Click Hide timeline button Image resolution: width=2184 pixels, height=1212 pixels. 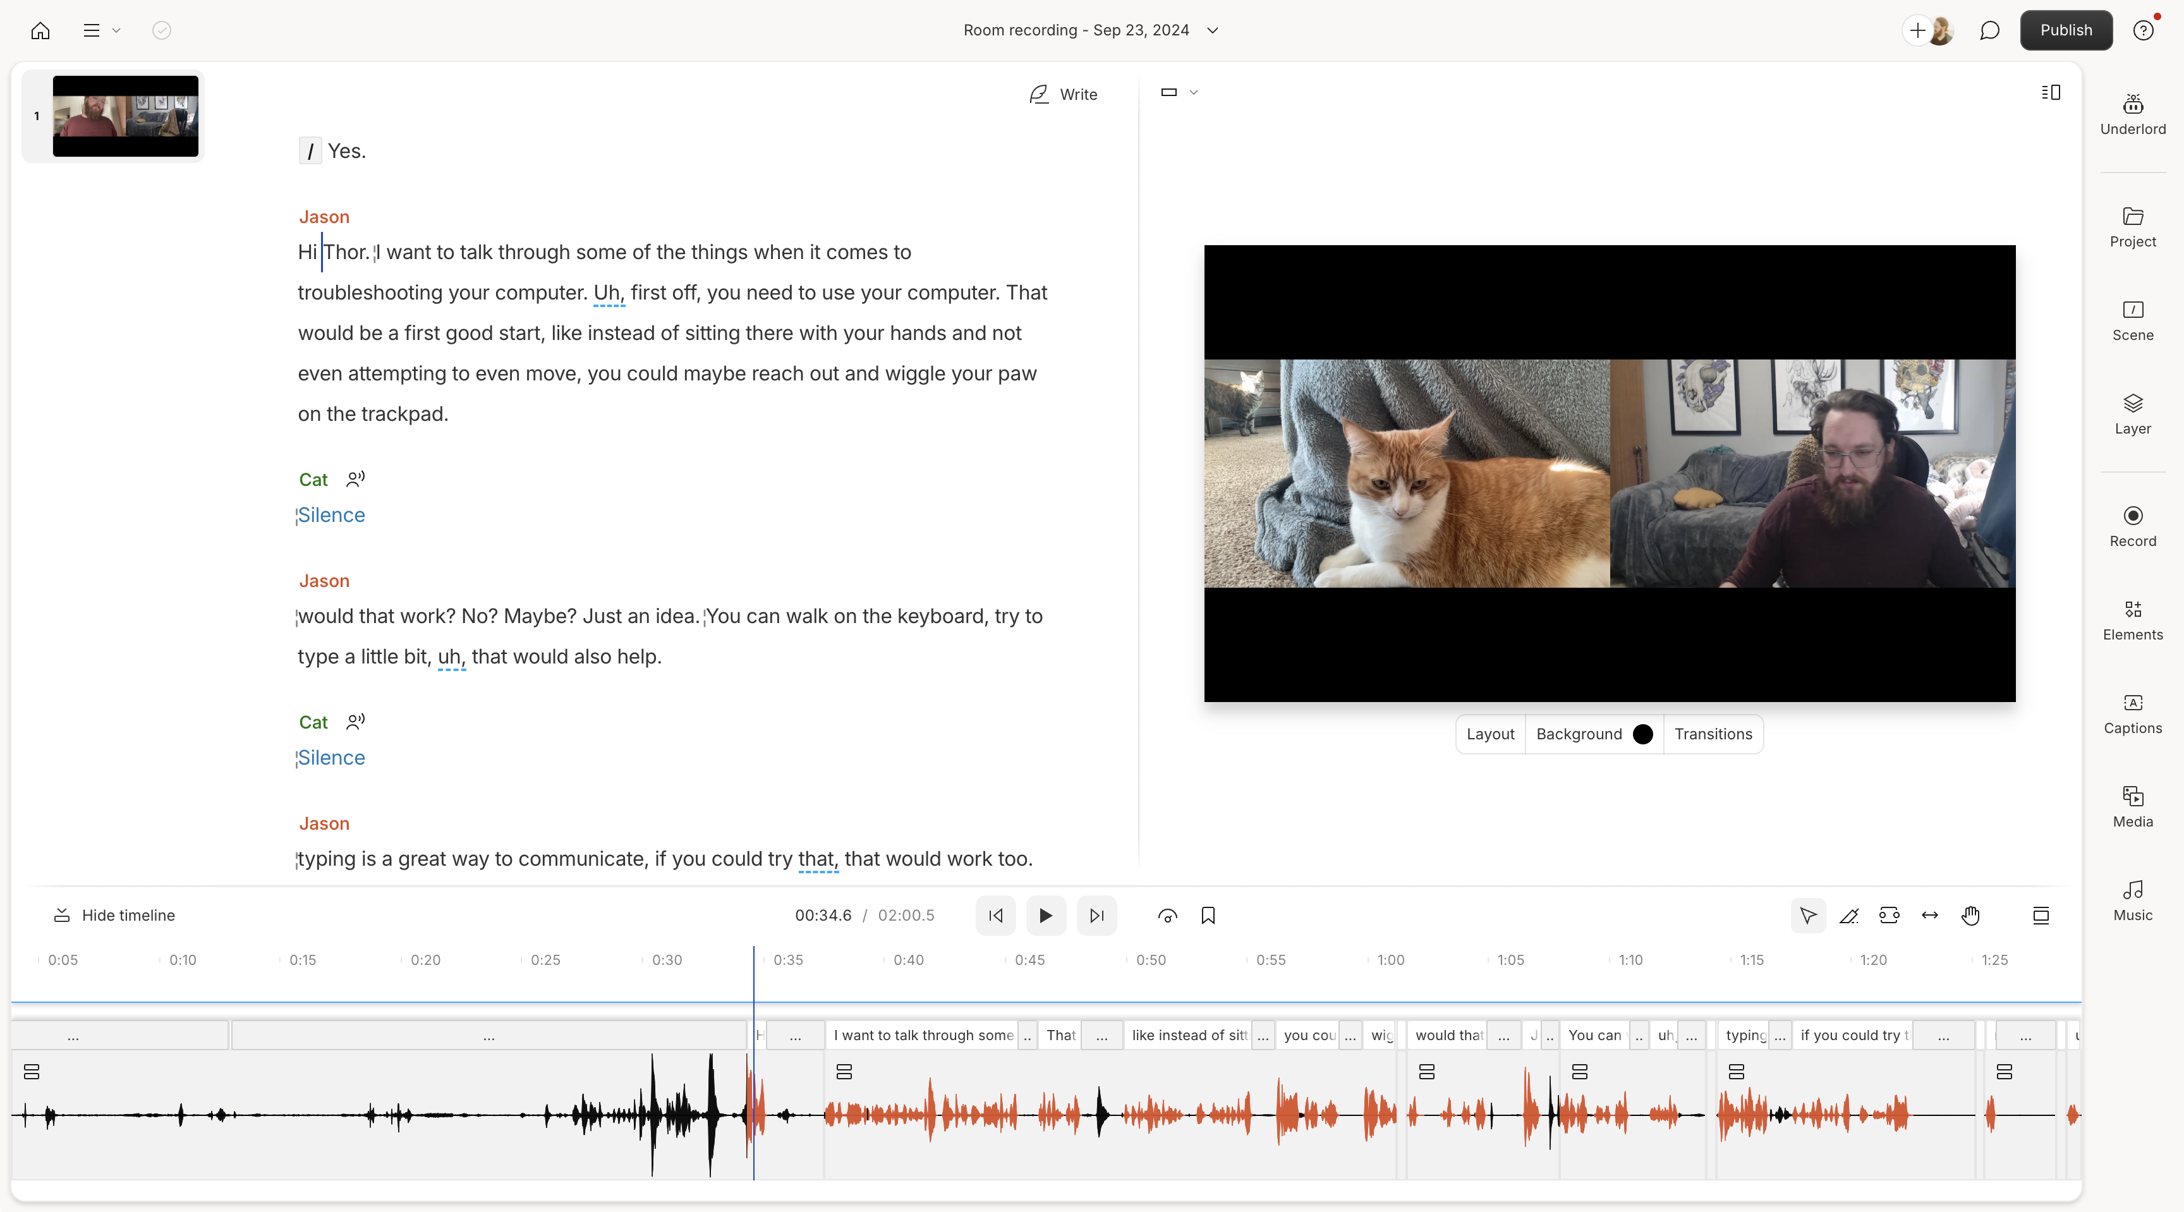pos(114,916)
